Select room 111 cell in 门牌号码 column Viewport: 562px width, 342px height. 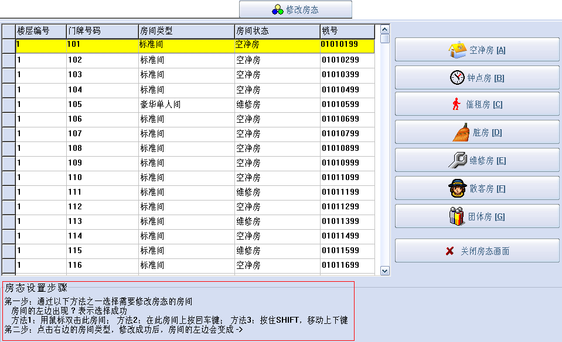[x=102, y=192]
